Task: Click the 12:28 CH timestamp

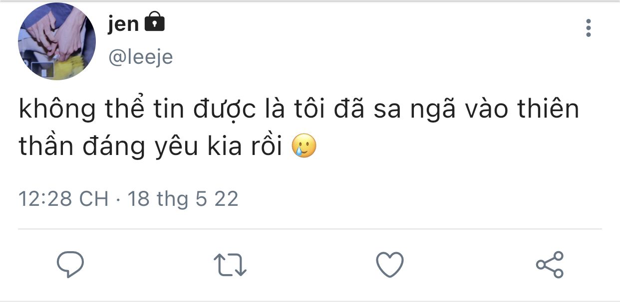Action: click(63, 199)
